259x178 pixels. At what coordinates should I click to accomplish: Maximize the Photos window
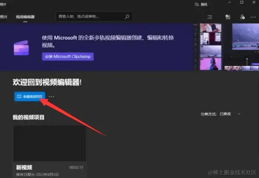[x=242, y=2]
